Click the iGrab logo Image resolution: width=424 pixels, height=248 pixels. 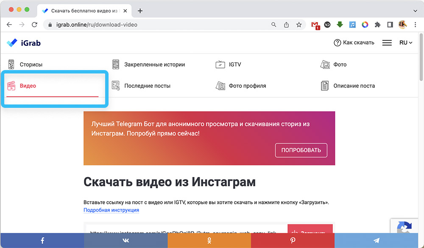pyautogui.click(x=24, y=43)
